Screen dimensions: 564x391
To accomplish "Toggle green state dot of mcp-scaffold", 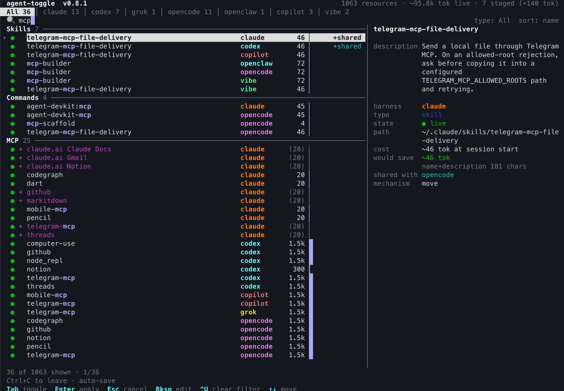I will [x=13, y=124].
